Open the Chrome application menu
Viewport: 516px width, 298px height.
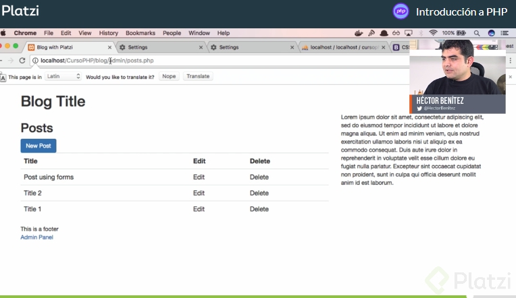pyautogui.click(x=25, y=33)
